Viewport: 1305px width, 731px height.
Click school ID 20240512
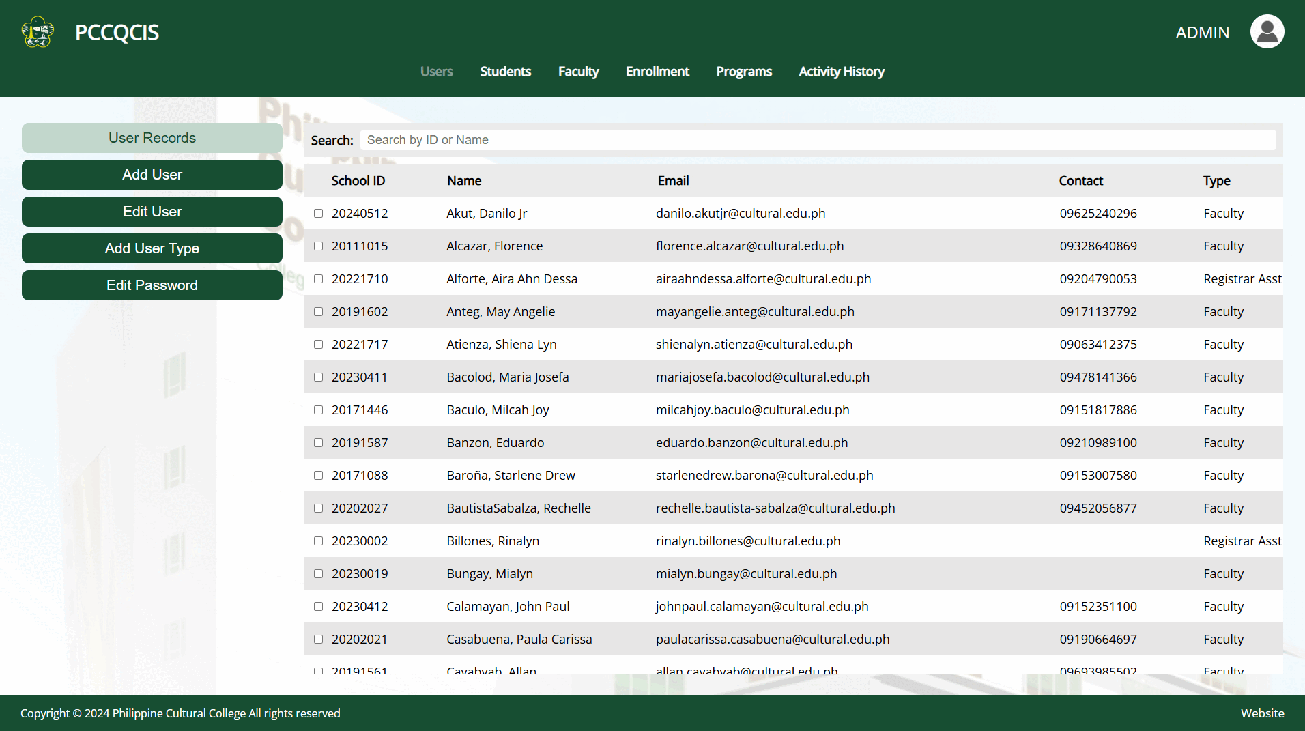click(360, 214)
